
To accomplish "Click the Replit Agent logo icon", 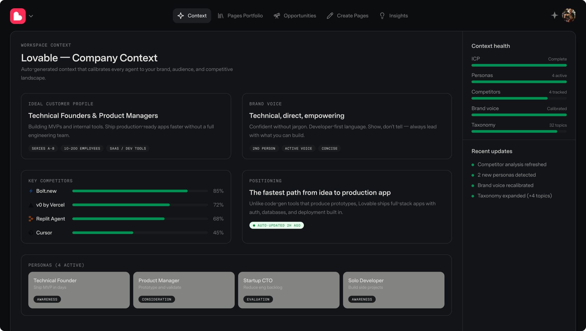I will tap(31, 219).
